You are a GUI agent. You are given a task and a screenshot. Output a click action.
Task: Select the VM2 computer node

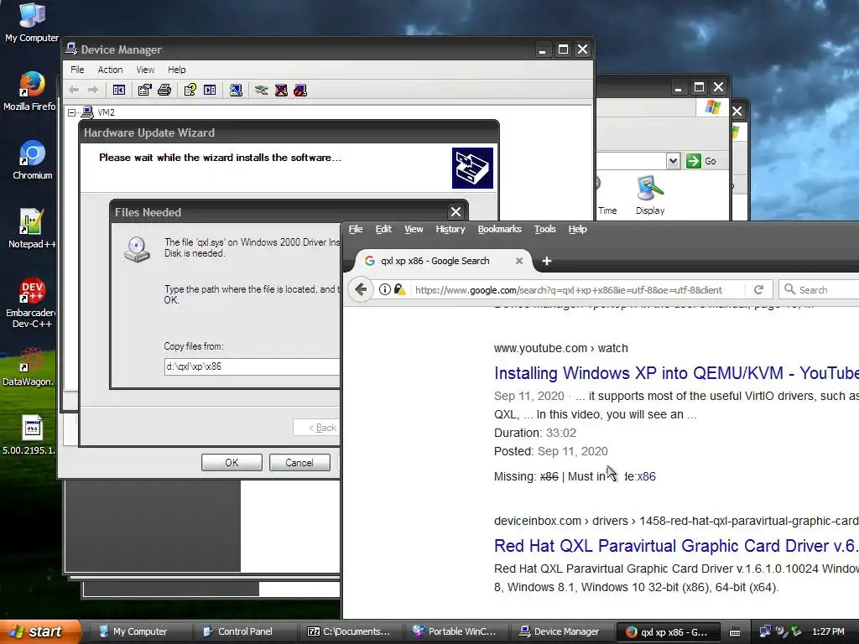99,112
